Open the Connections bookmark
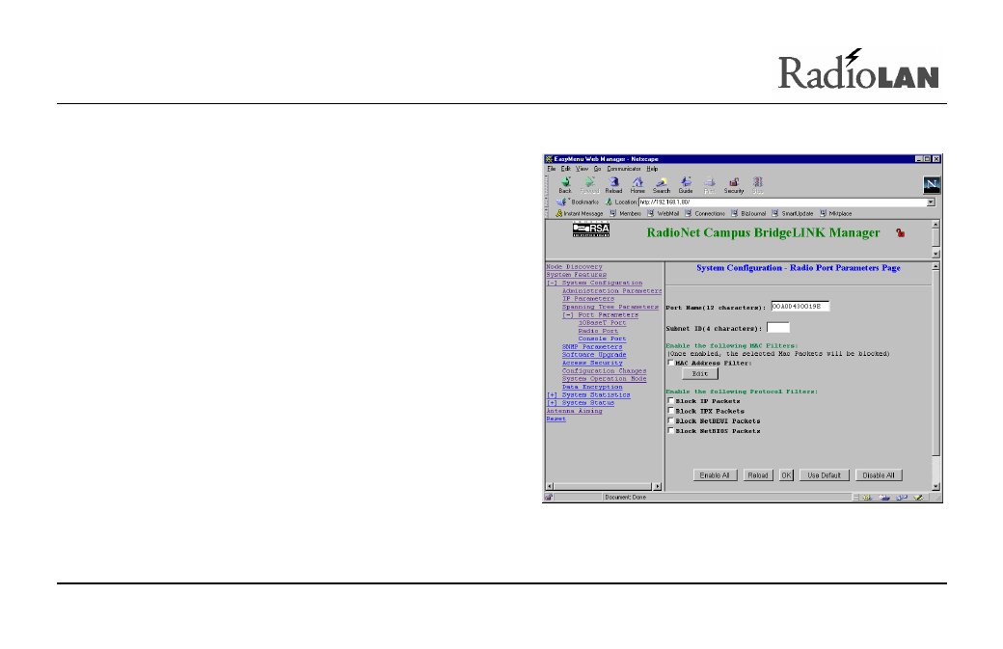The height and width of the screenshot is (649, 1003). [x=705, y=213]
